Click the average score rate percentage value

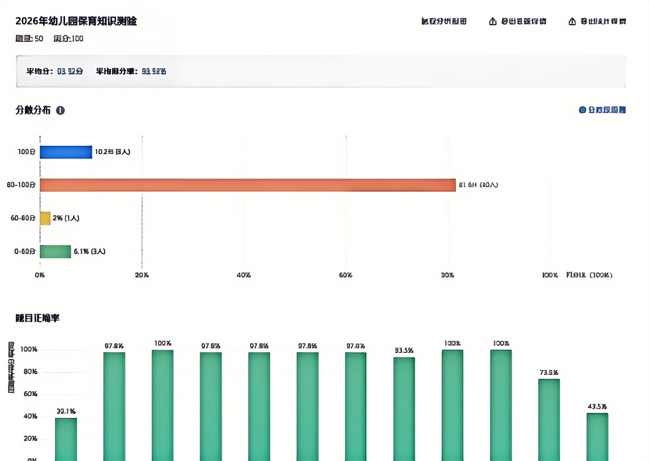point(153,71)
